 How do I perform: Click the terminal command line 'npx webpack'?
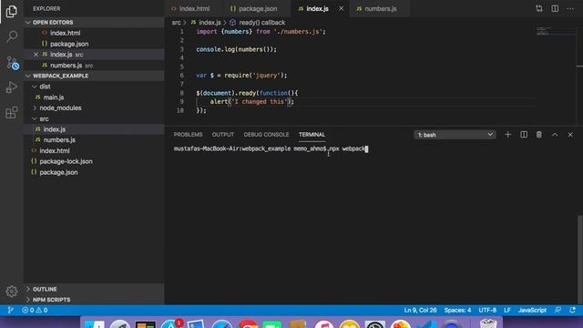tap(348, 149)
